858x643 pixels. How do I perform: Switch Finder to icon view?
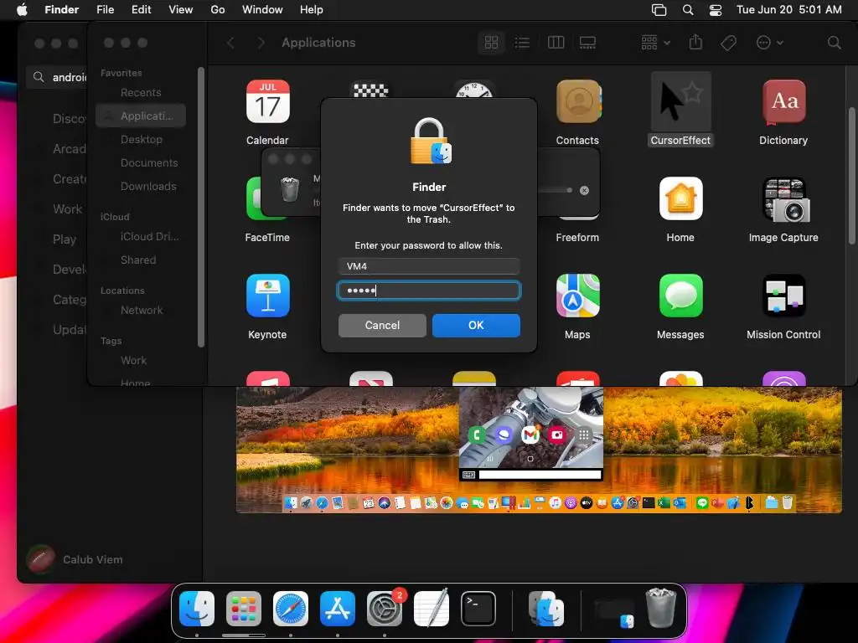[x=491, y=43]
